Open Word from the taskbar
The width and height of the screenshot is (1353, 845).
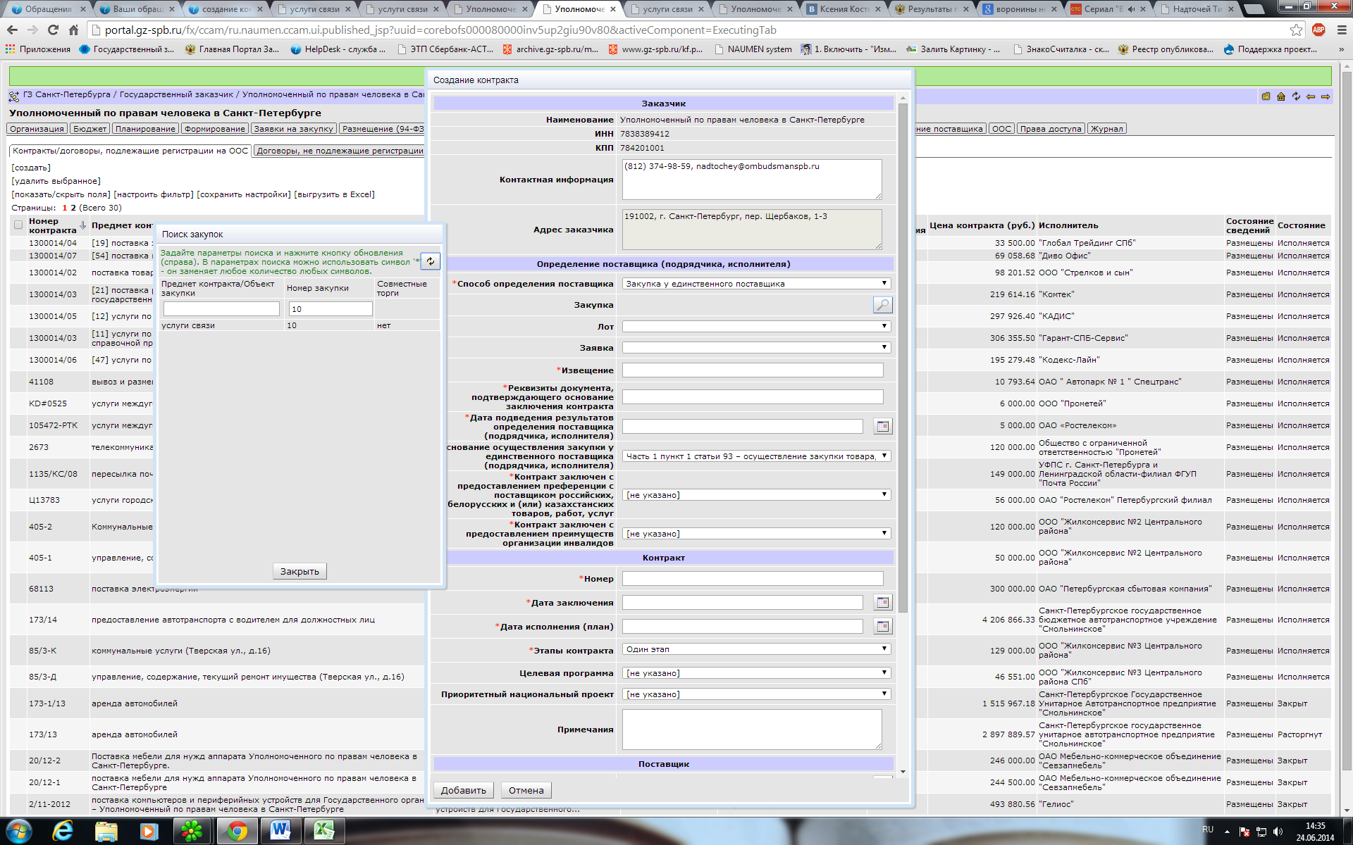click(280, 832)
